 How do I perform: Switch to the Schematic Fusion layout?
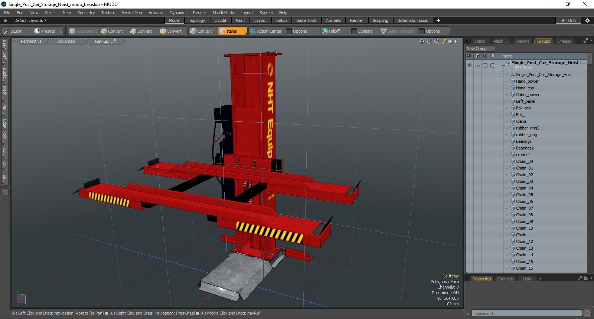click(x=413, y=20)
